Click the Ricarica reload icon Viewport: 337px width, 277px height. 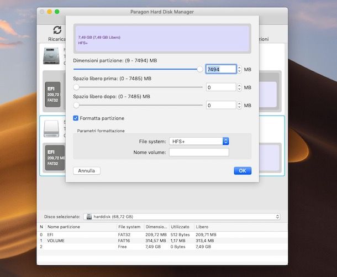pos(57,30)
